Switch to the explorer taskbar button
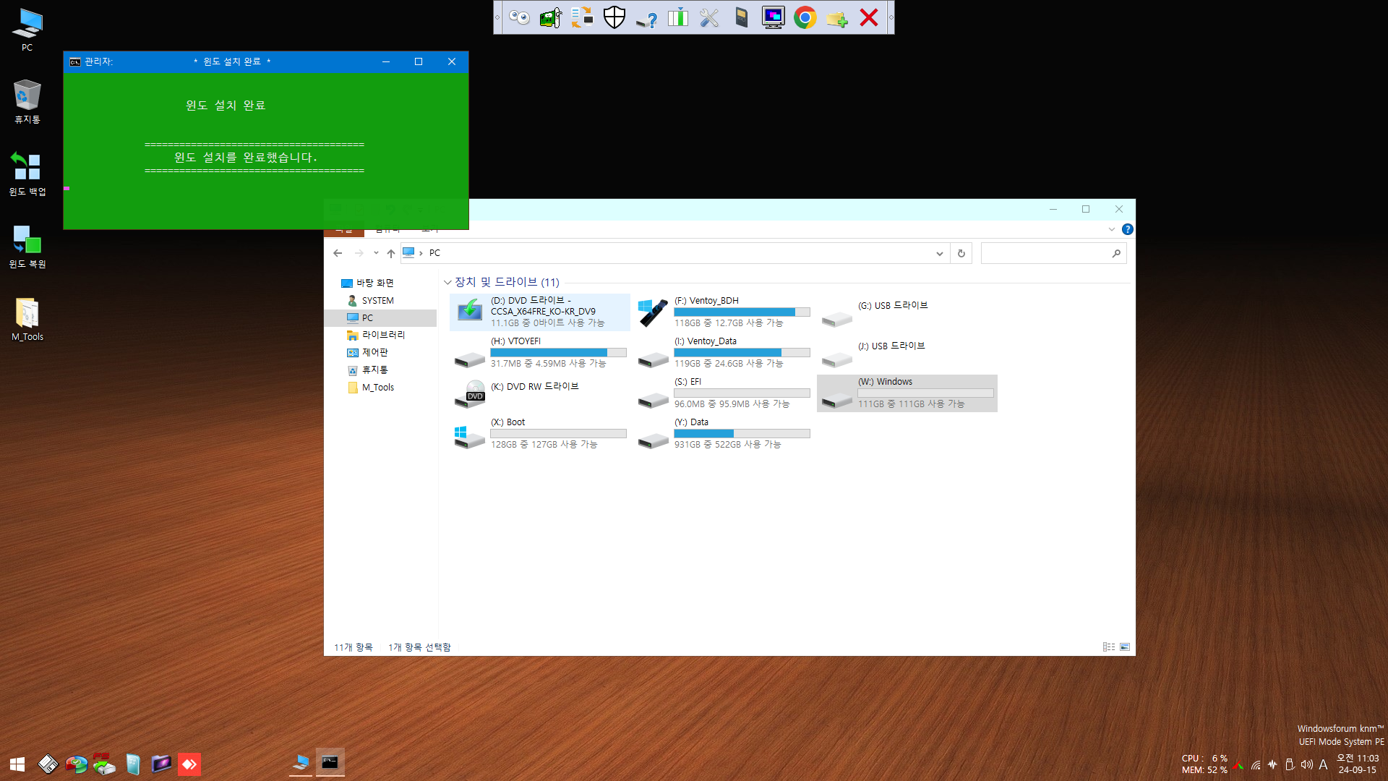The image size is (1388, 781). tap(301, 762)
